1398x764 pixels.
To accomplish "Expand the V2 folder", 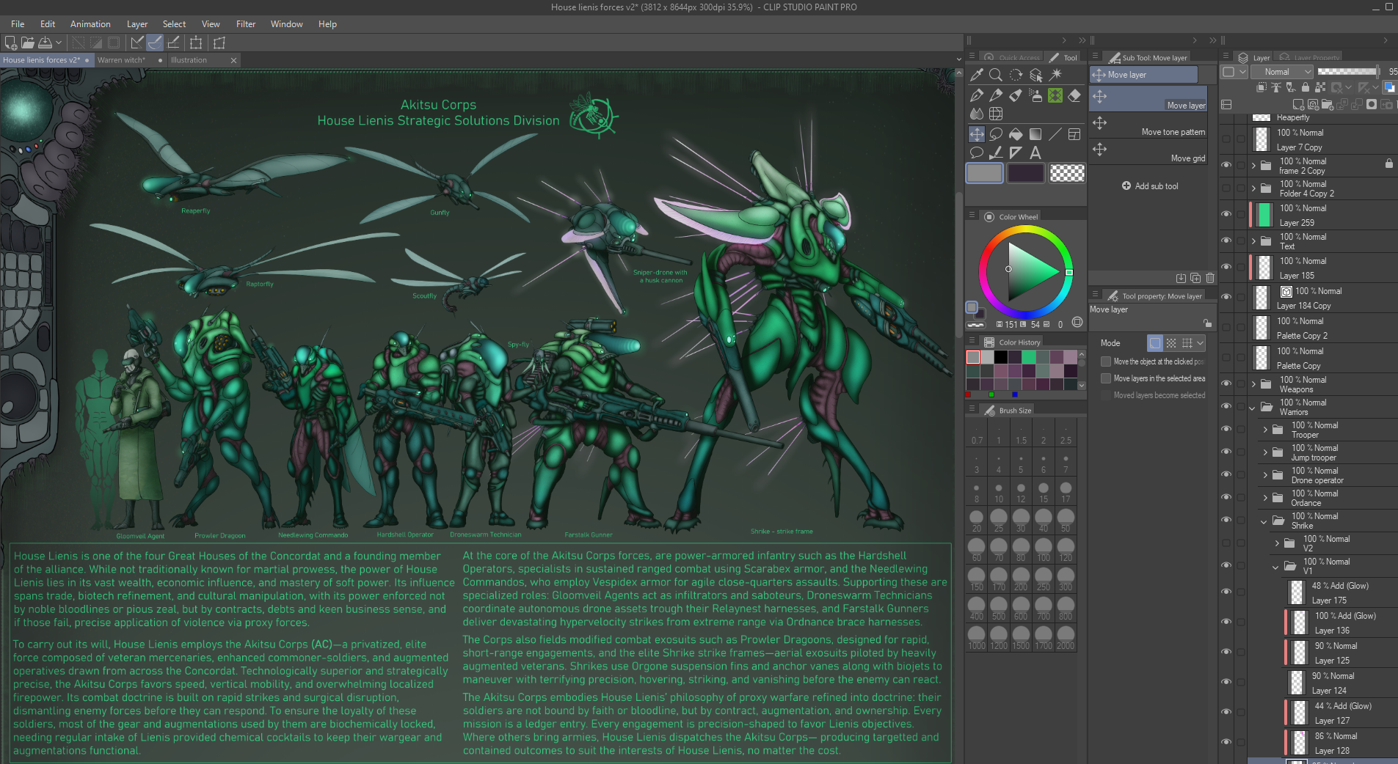I will coord(1277,543).
